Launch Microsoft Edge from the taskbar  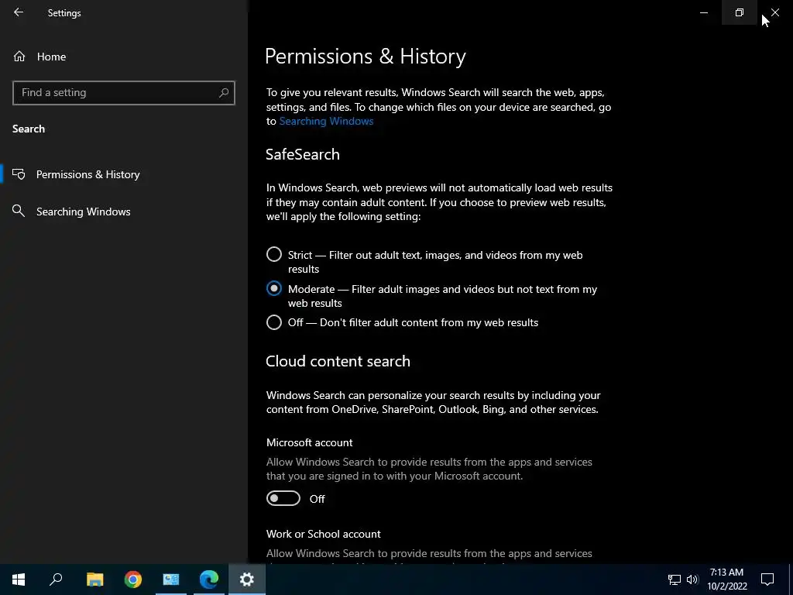[209, 580]
